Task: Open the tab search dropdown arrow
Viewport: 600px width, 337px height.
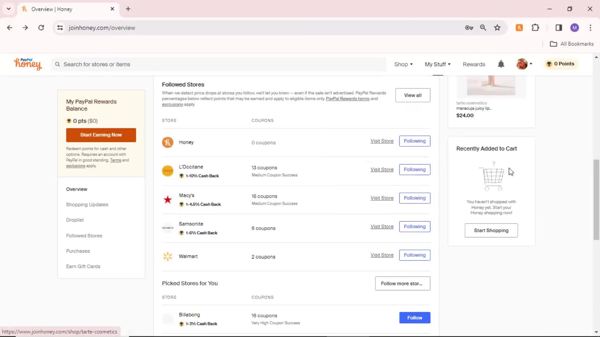Action: pos(8,9)
